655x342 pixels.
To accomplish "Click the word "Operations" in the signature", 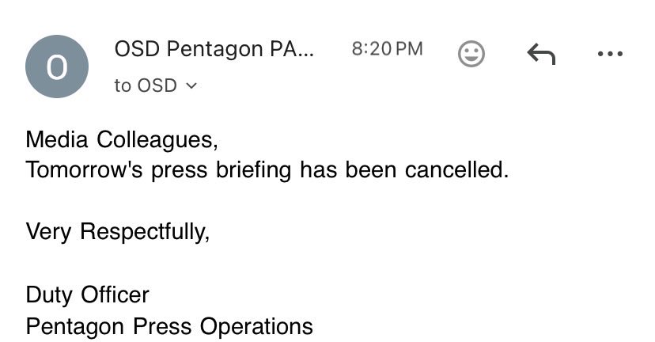I will tap(256, 325).
